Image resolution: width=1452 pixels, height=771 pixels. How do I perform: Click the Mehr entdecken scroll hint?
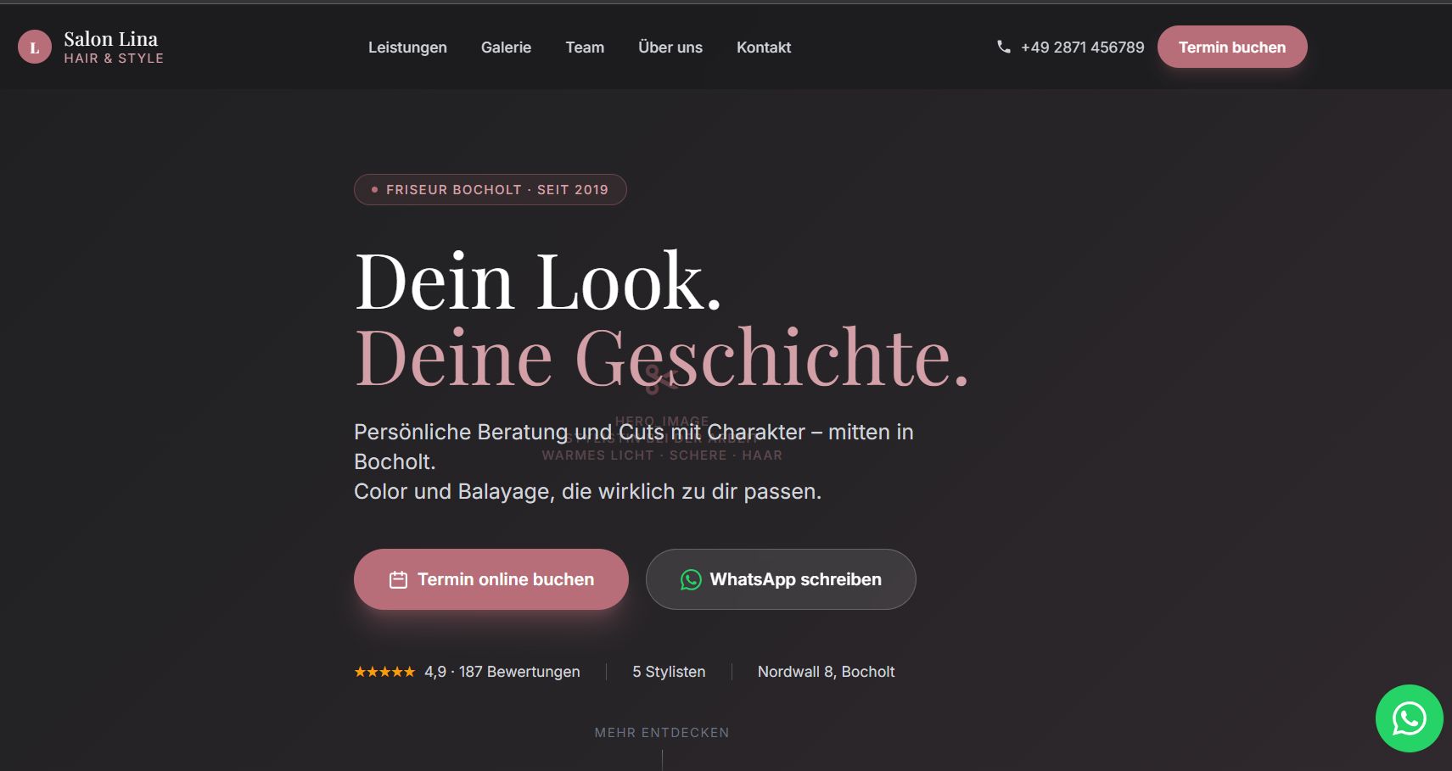662,733
